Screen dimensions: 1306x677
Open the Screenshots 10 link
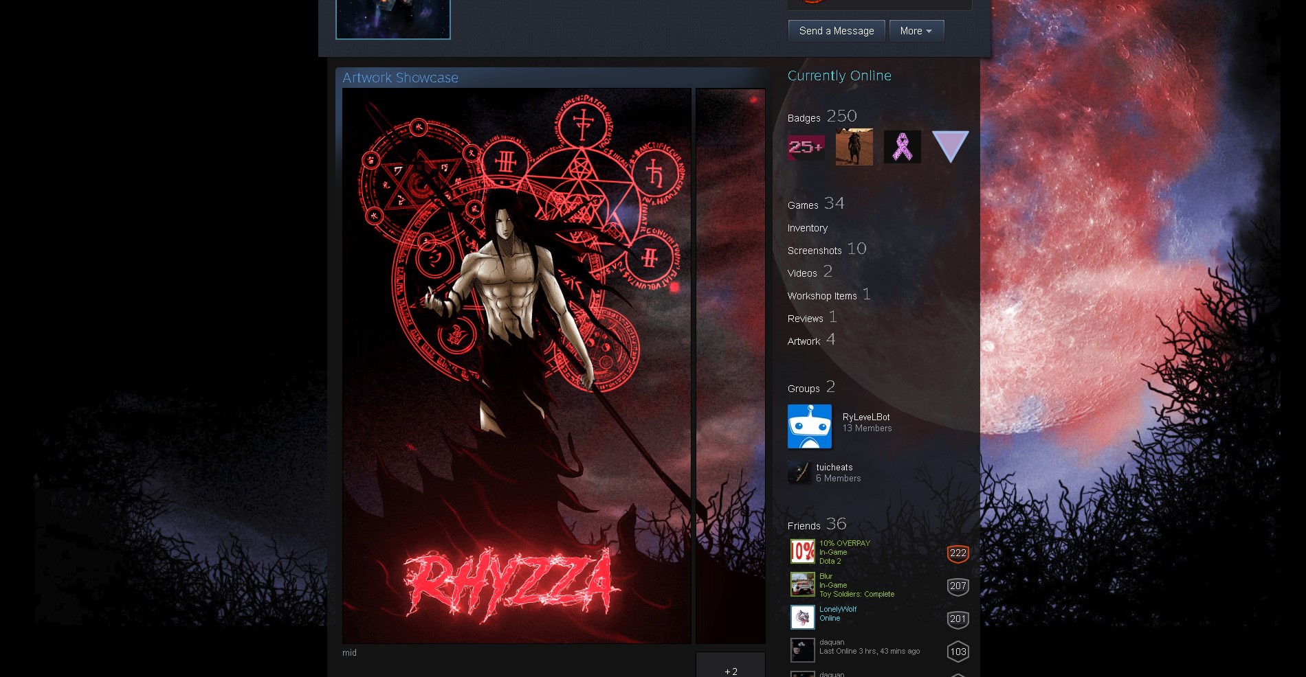pyautogui.click(x=827, y=249)
